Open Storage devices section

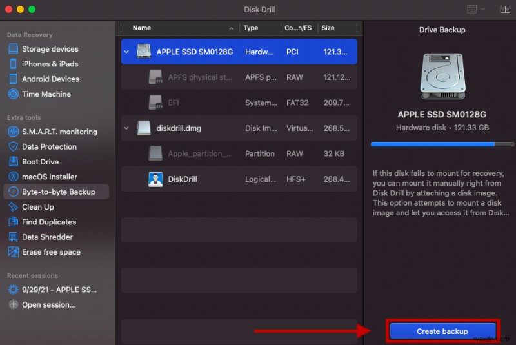click(50, 48)
